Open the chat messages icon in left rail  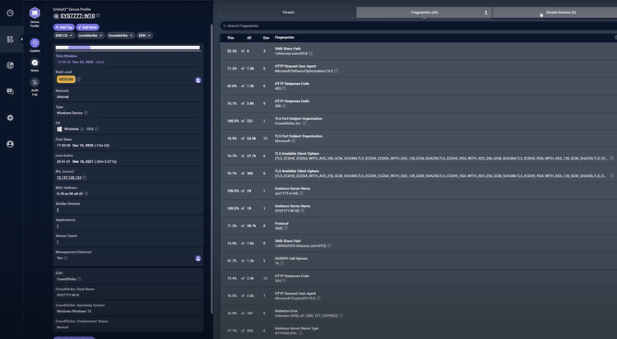(x=10, y=91)
